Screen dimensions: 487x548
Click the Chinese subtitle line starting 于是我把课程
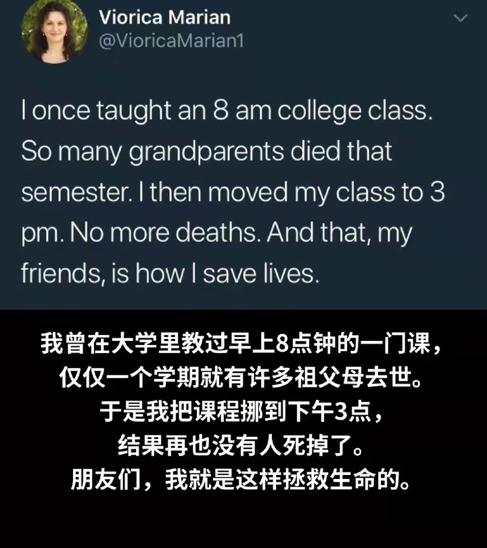coord(241,412)
